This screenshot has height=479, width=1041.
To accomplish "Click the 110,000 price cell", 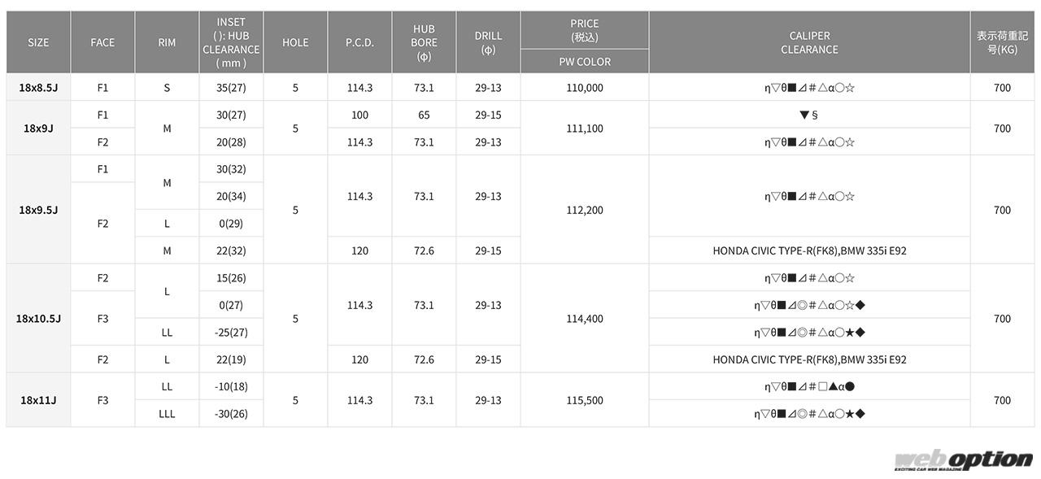I will [x=584, y=88].
